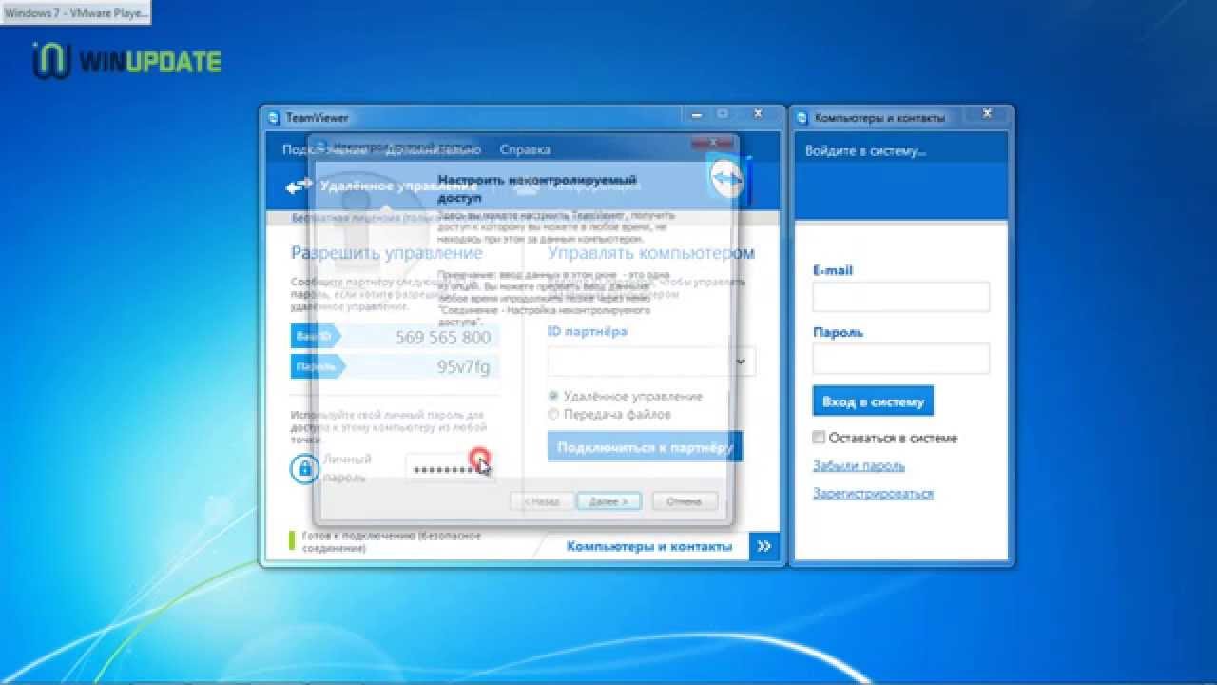Screen dimensions: 1217x685
Task: Click Подключиться к партнёру button
Action: tap(645, 446)
